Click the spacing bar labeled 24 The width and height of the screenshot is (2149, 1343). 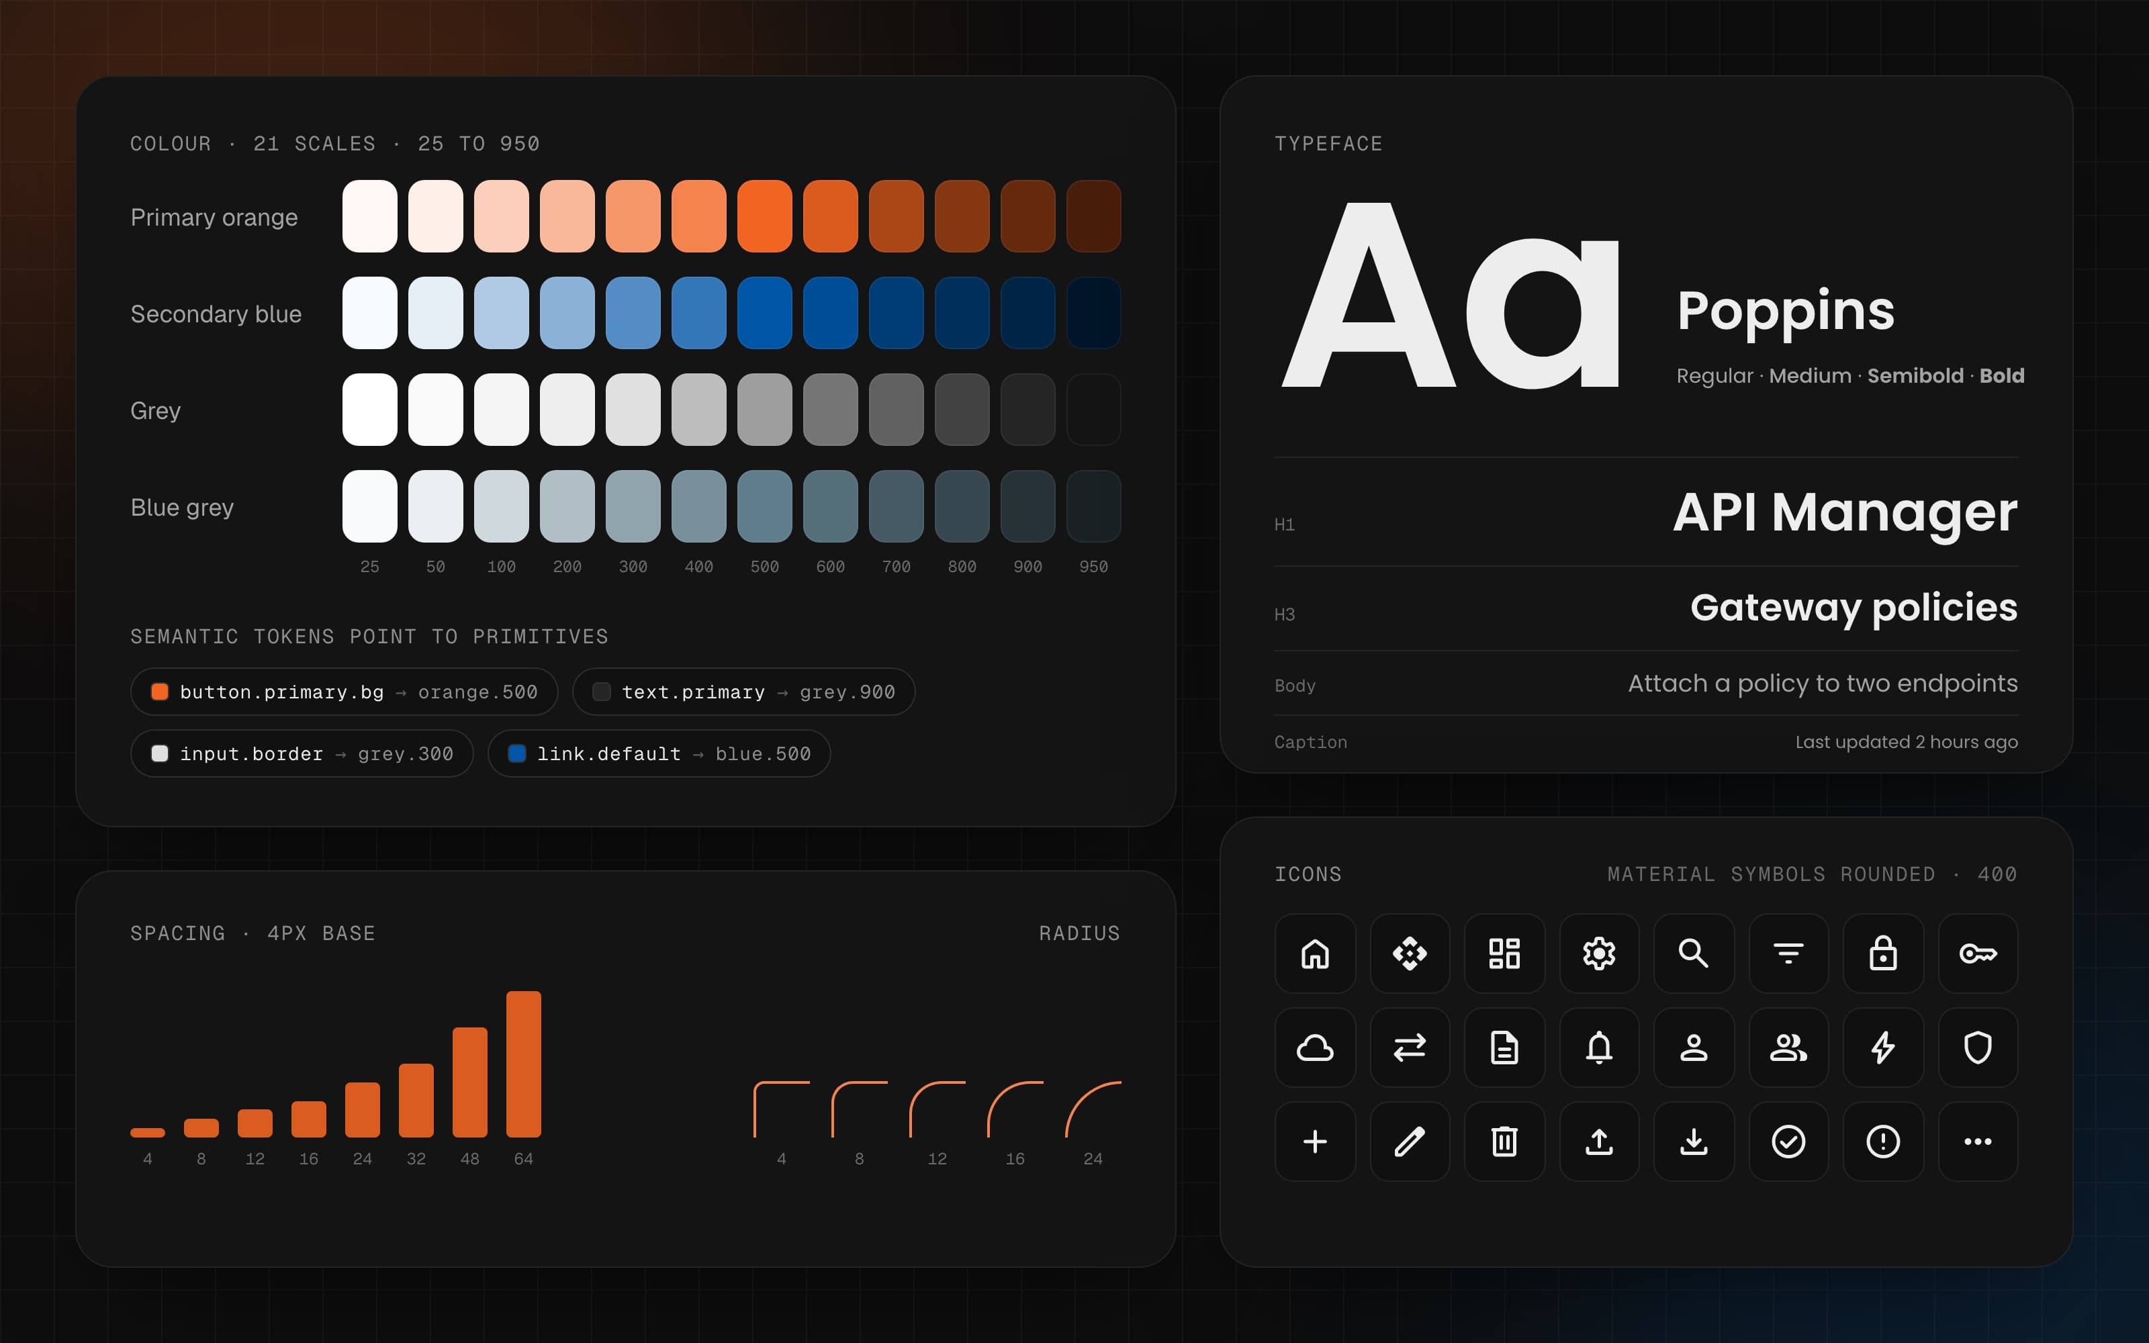point(363,1110)
